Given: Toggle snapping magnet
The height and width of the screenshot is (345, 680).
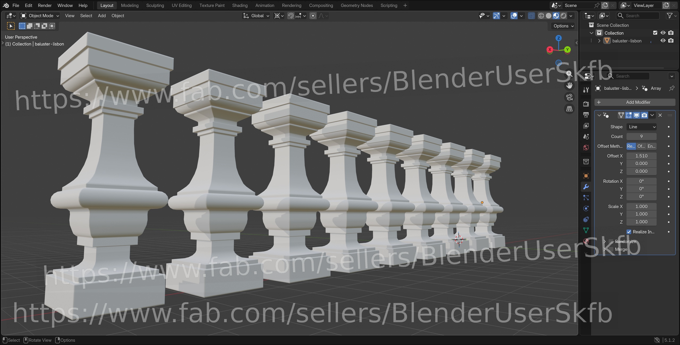Looking at the screenshot, I should click(291, 16).
